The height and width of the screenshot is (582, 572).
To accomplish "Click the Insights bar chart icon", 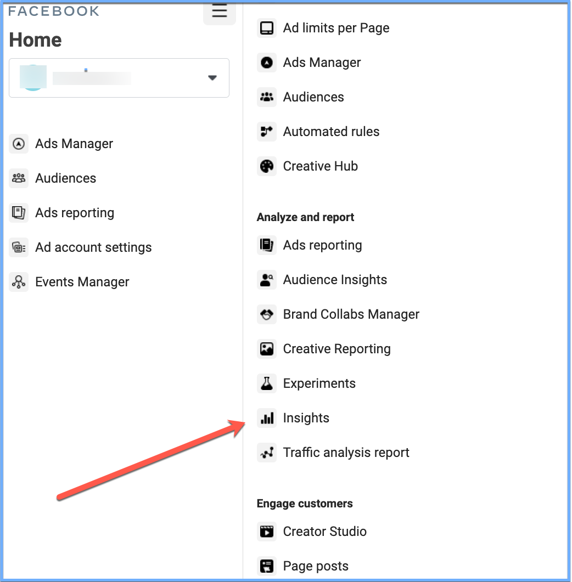I will 267,417.
